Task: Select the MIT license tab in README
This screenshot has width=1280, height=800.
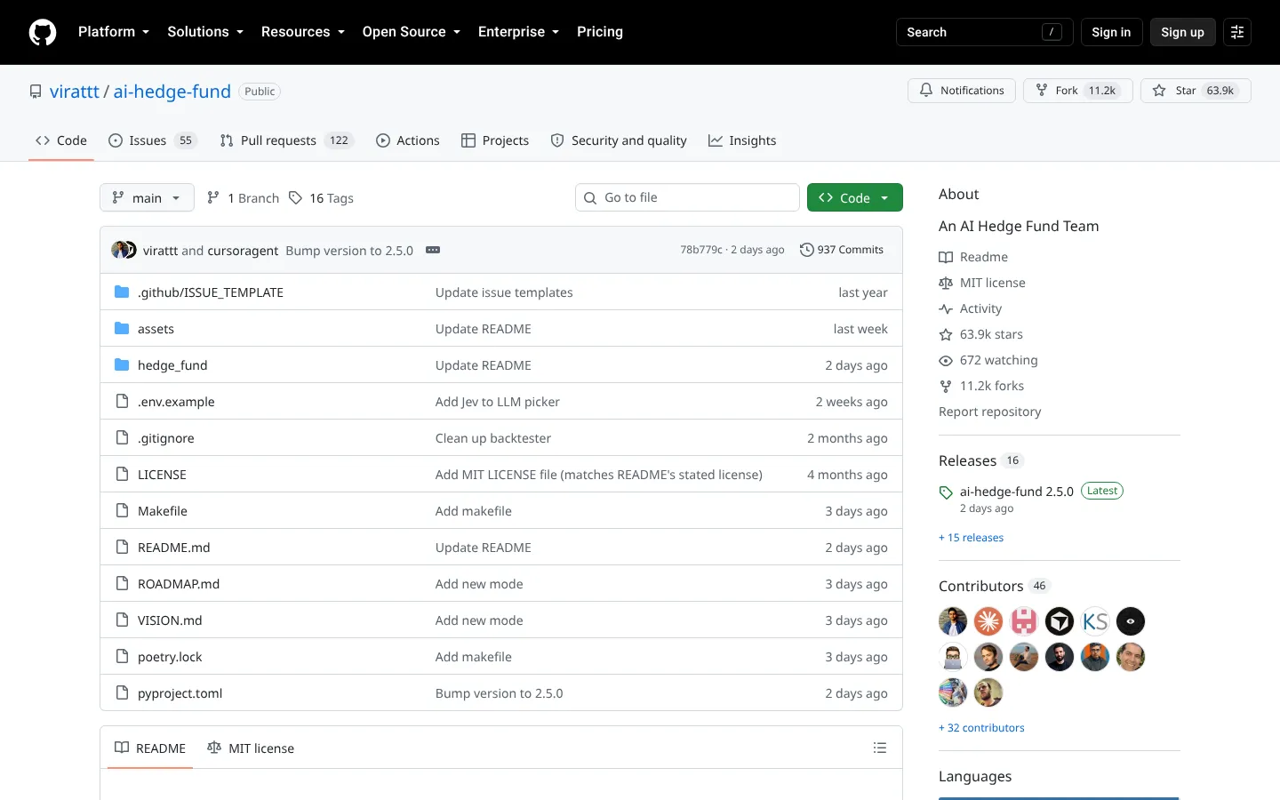Action: point(251,748)
